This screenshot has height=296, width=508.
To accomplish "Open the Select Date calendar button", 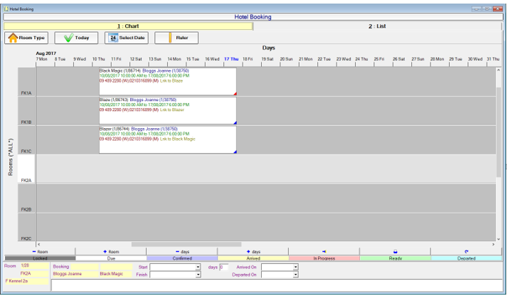I will click(x=127, y=38).
